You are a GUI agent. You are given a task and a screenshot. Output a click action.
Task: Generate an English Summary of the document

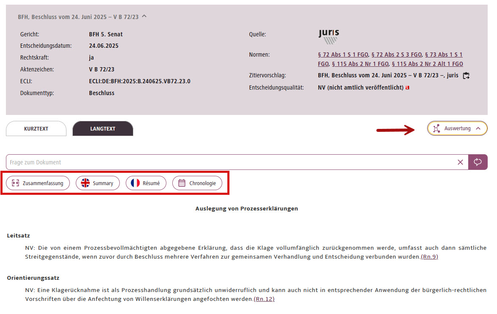pos(98,183)
